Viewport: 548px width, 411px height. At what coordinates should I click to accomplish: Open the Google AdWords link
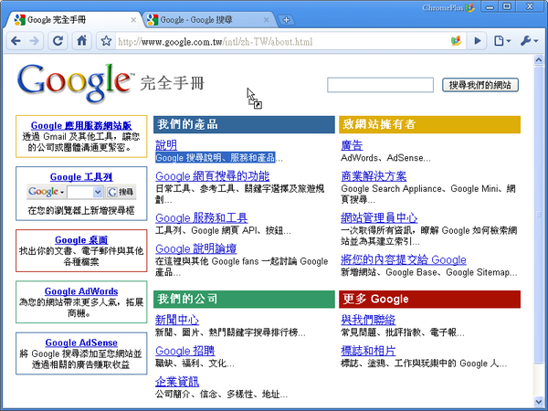[81, 291]
